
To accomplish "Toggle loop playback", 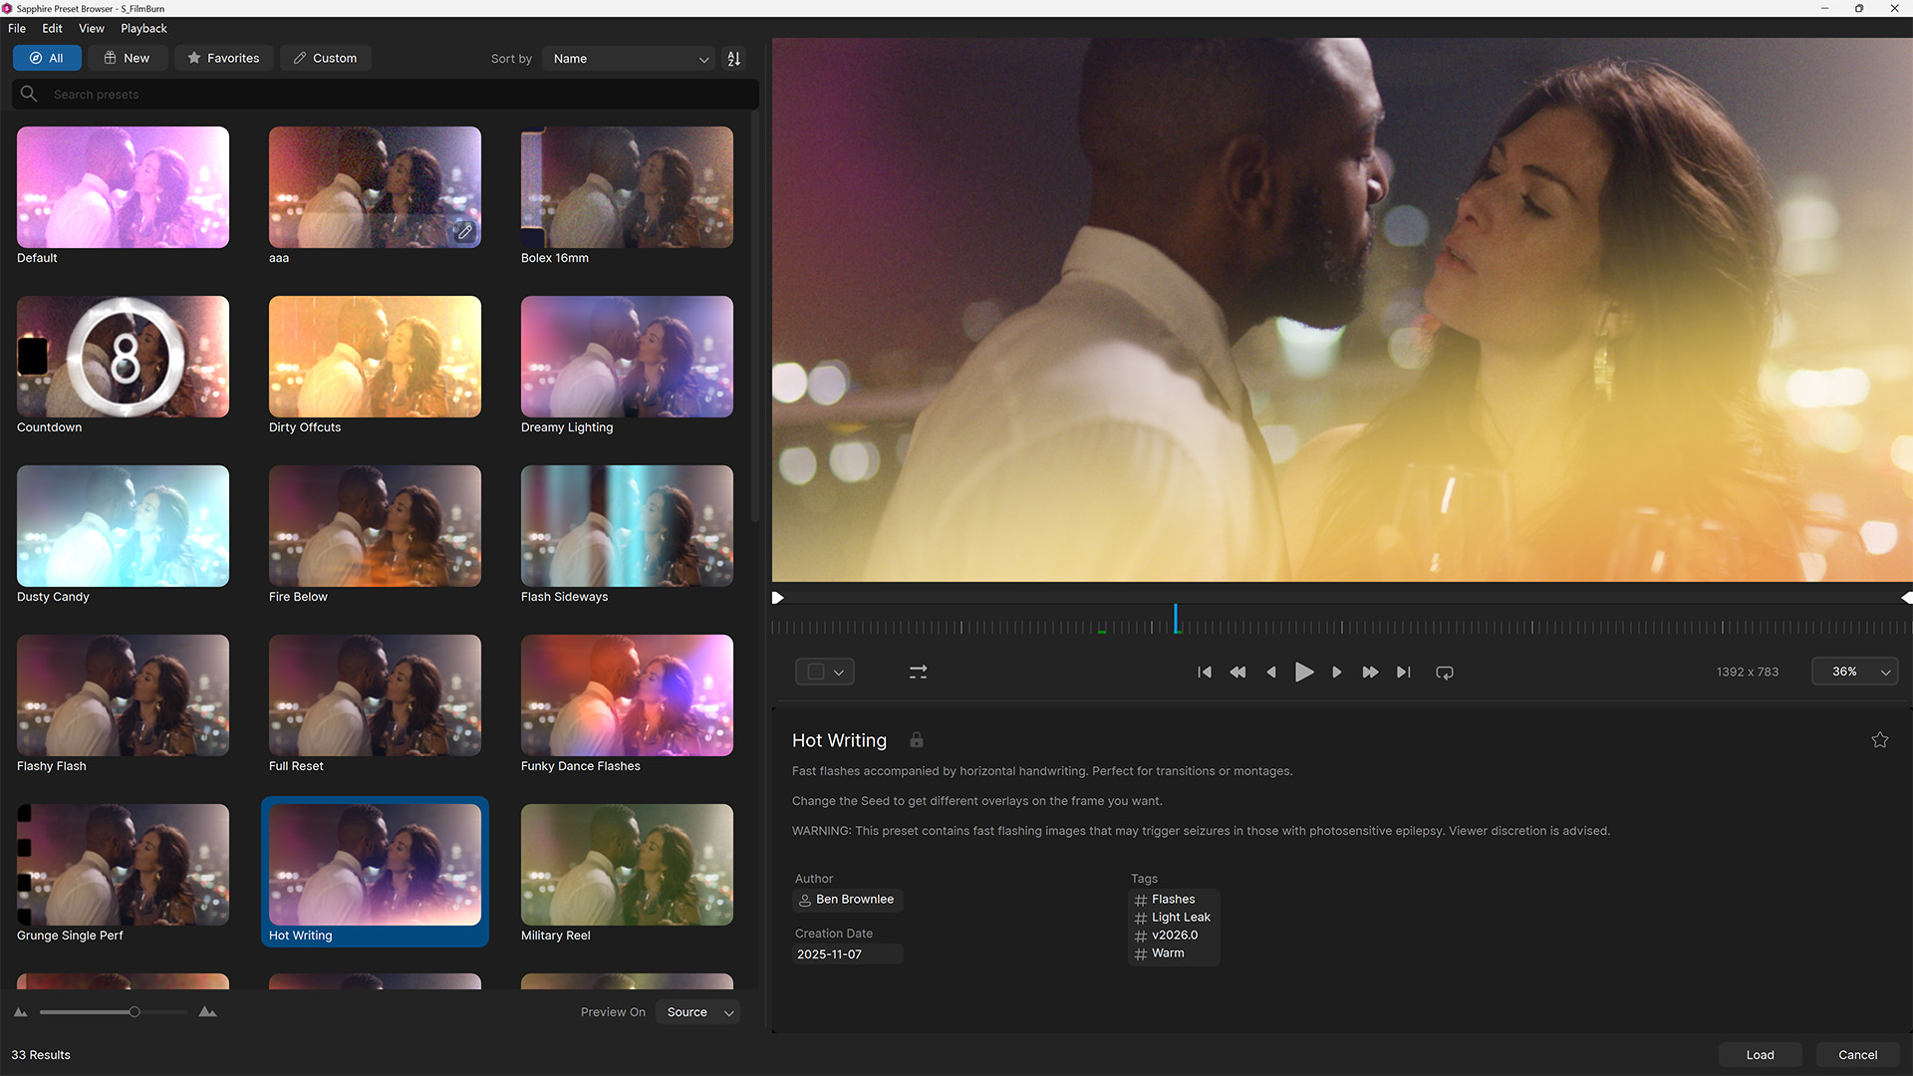I will (x=1445, y=672).
